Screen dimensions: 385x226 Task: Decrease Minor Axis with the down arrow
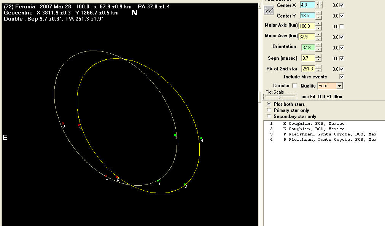[x=318, y=38]
